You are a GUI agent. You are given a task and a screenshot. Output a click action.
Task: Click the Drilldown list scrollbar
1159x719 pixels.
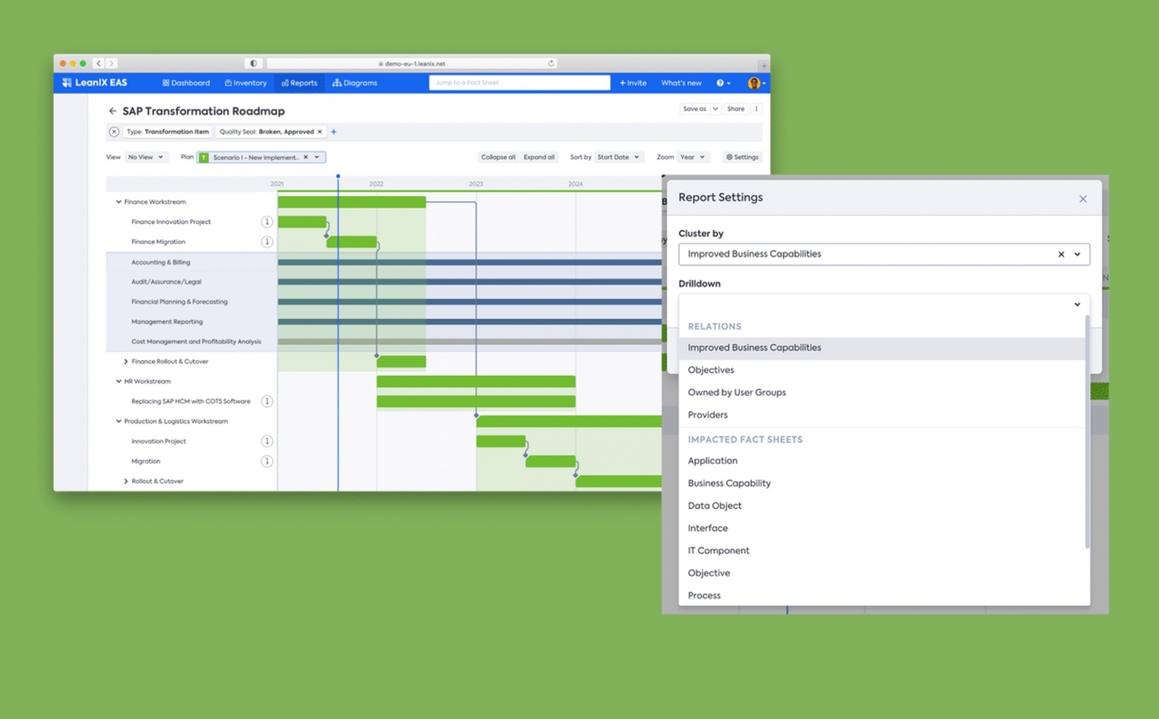[x=1087, y=431]
